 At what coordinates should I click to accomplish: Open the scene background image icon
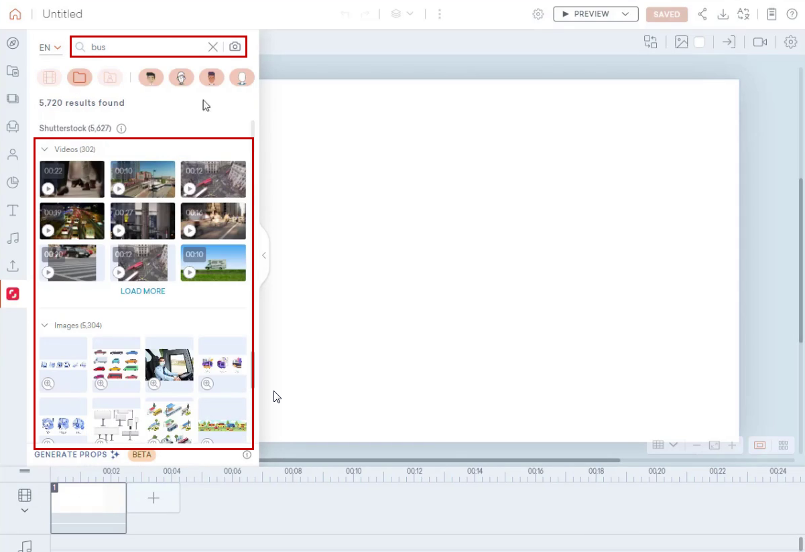pos(682,42)
